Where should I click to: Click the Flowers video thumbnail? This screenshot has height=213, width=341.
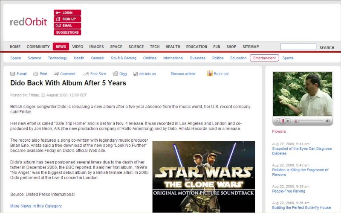(303, 94)
